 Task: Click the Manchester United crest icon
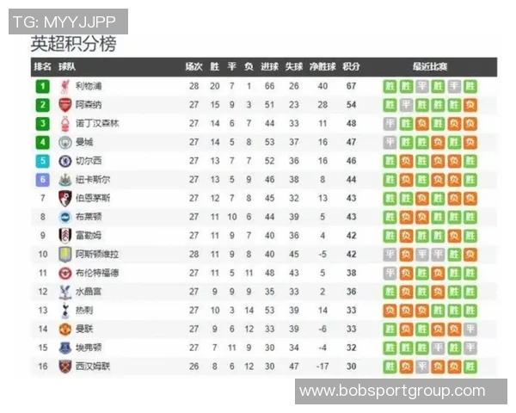[x=65, y=329]
